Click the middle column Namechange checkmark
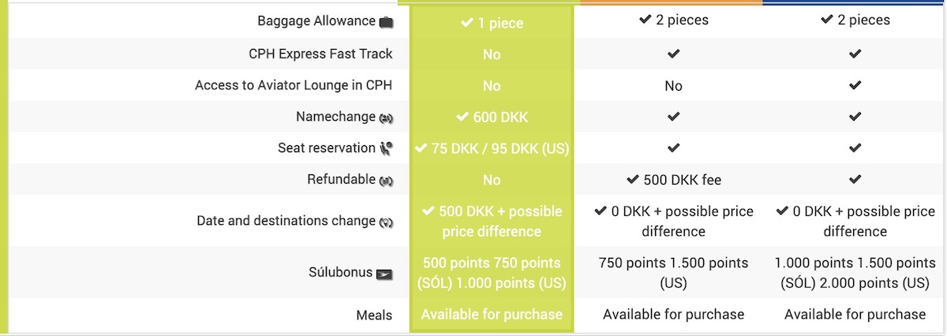Image resolution: width=947 pixels, height=336 pixels. pos(673,117)
